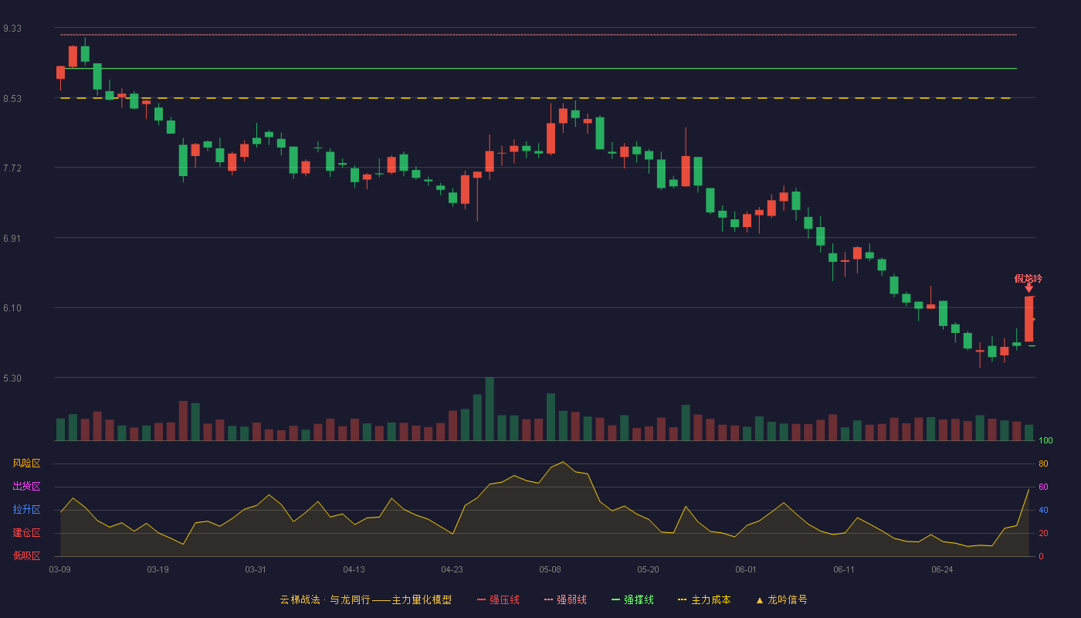Click the magenta 60 indicator axis value
This screenshot has height=618, width=1081.
pyautogui.click(x=1043, y=487)
